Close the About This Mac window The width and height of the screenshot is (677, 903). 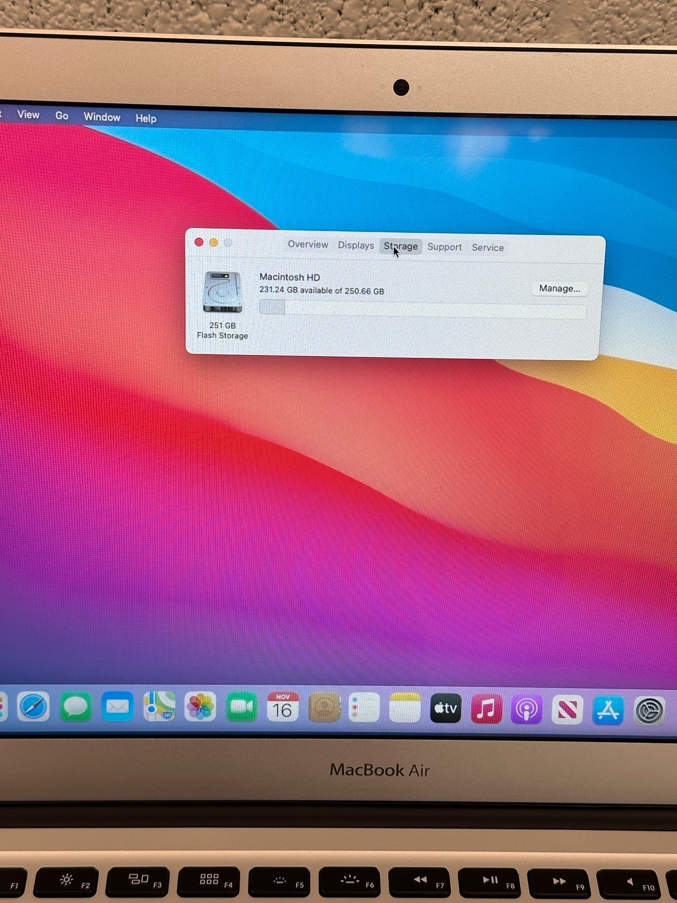tap(199, 242)
